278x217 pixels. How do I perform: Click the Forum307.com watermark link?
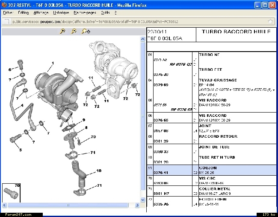(18, 214)
